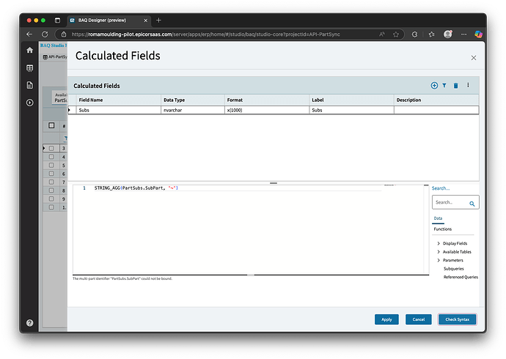This screenshot has height=359, width=506.
Task: Open the browser profile avatar
Action: tap(448, 34)
